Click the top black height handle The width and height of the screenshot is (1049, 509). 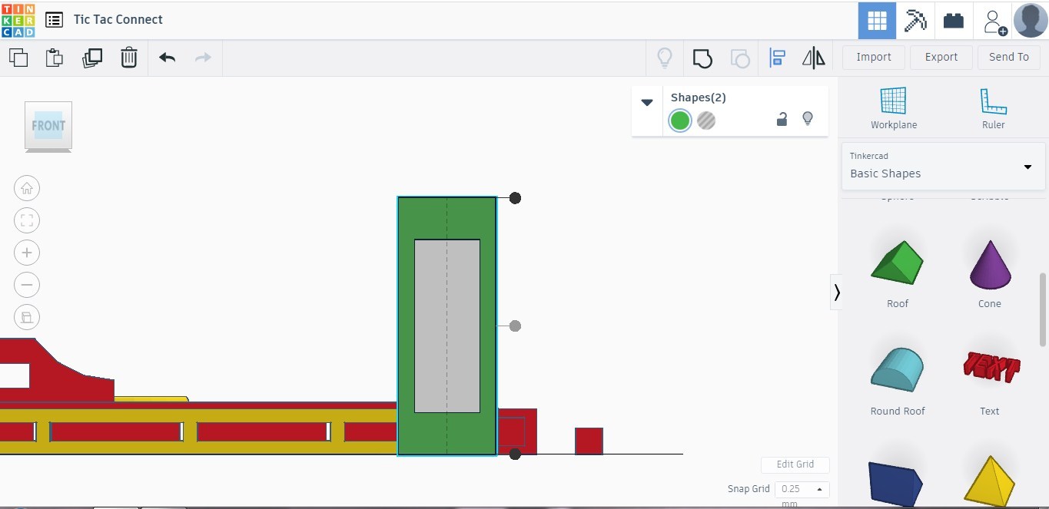(515, 198)
